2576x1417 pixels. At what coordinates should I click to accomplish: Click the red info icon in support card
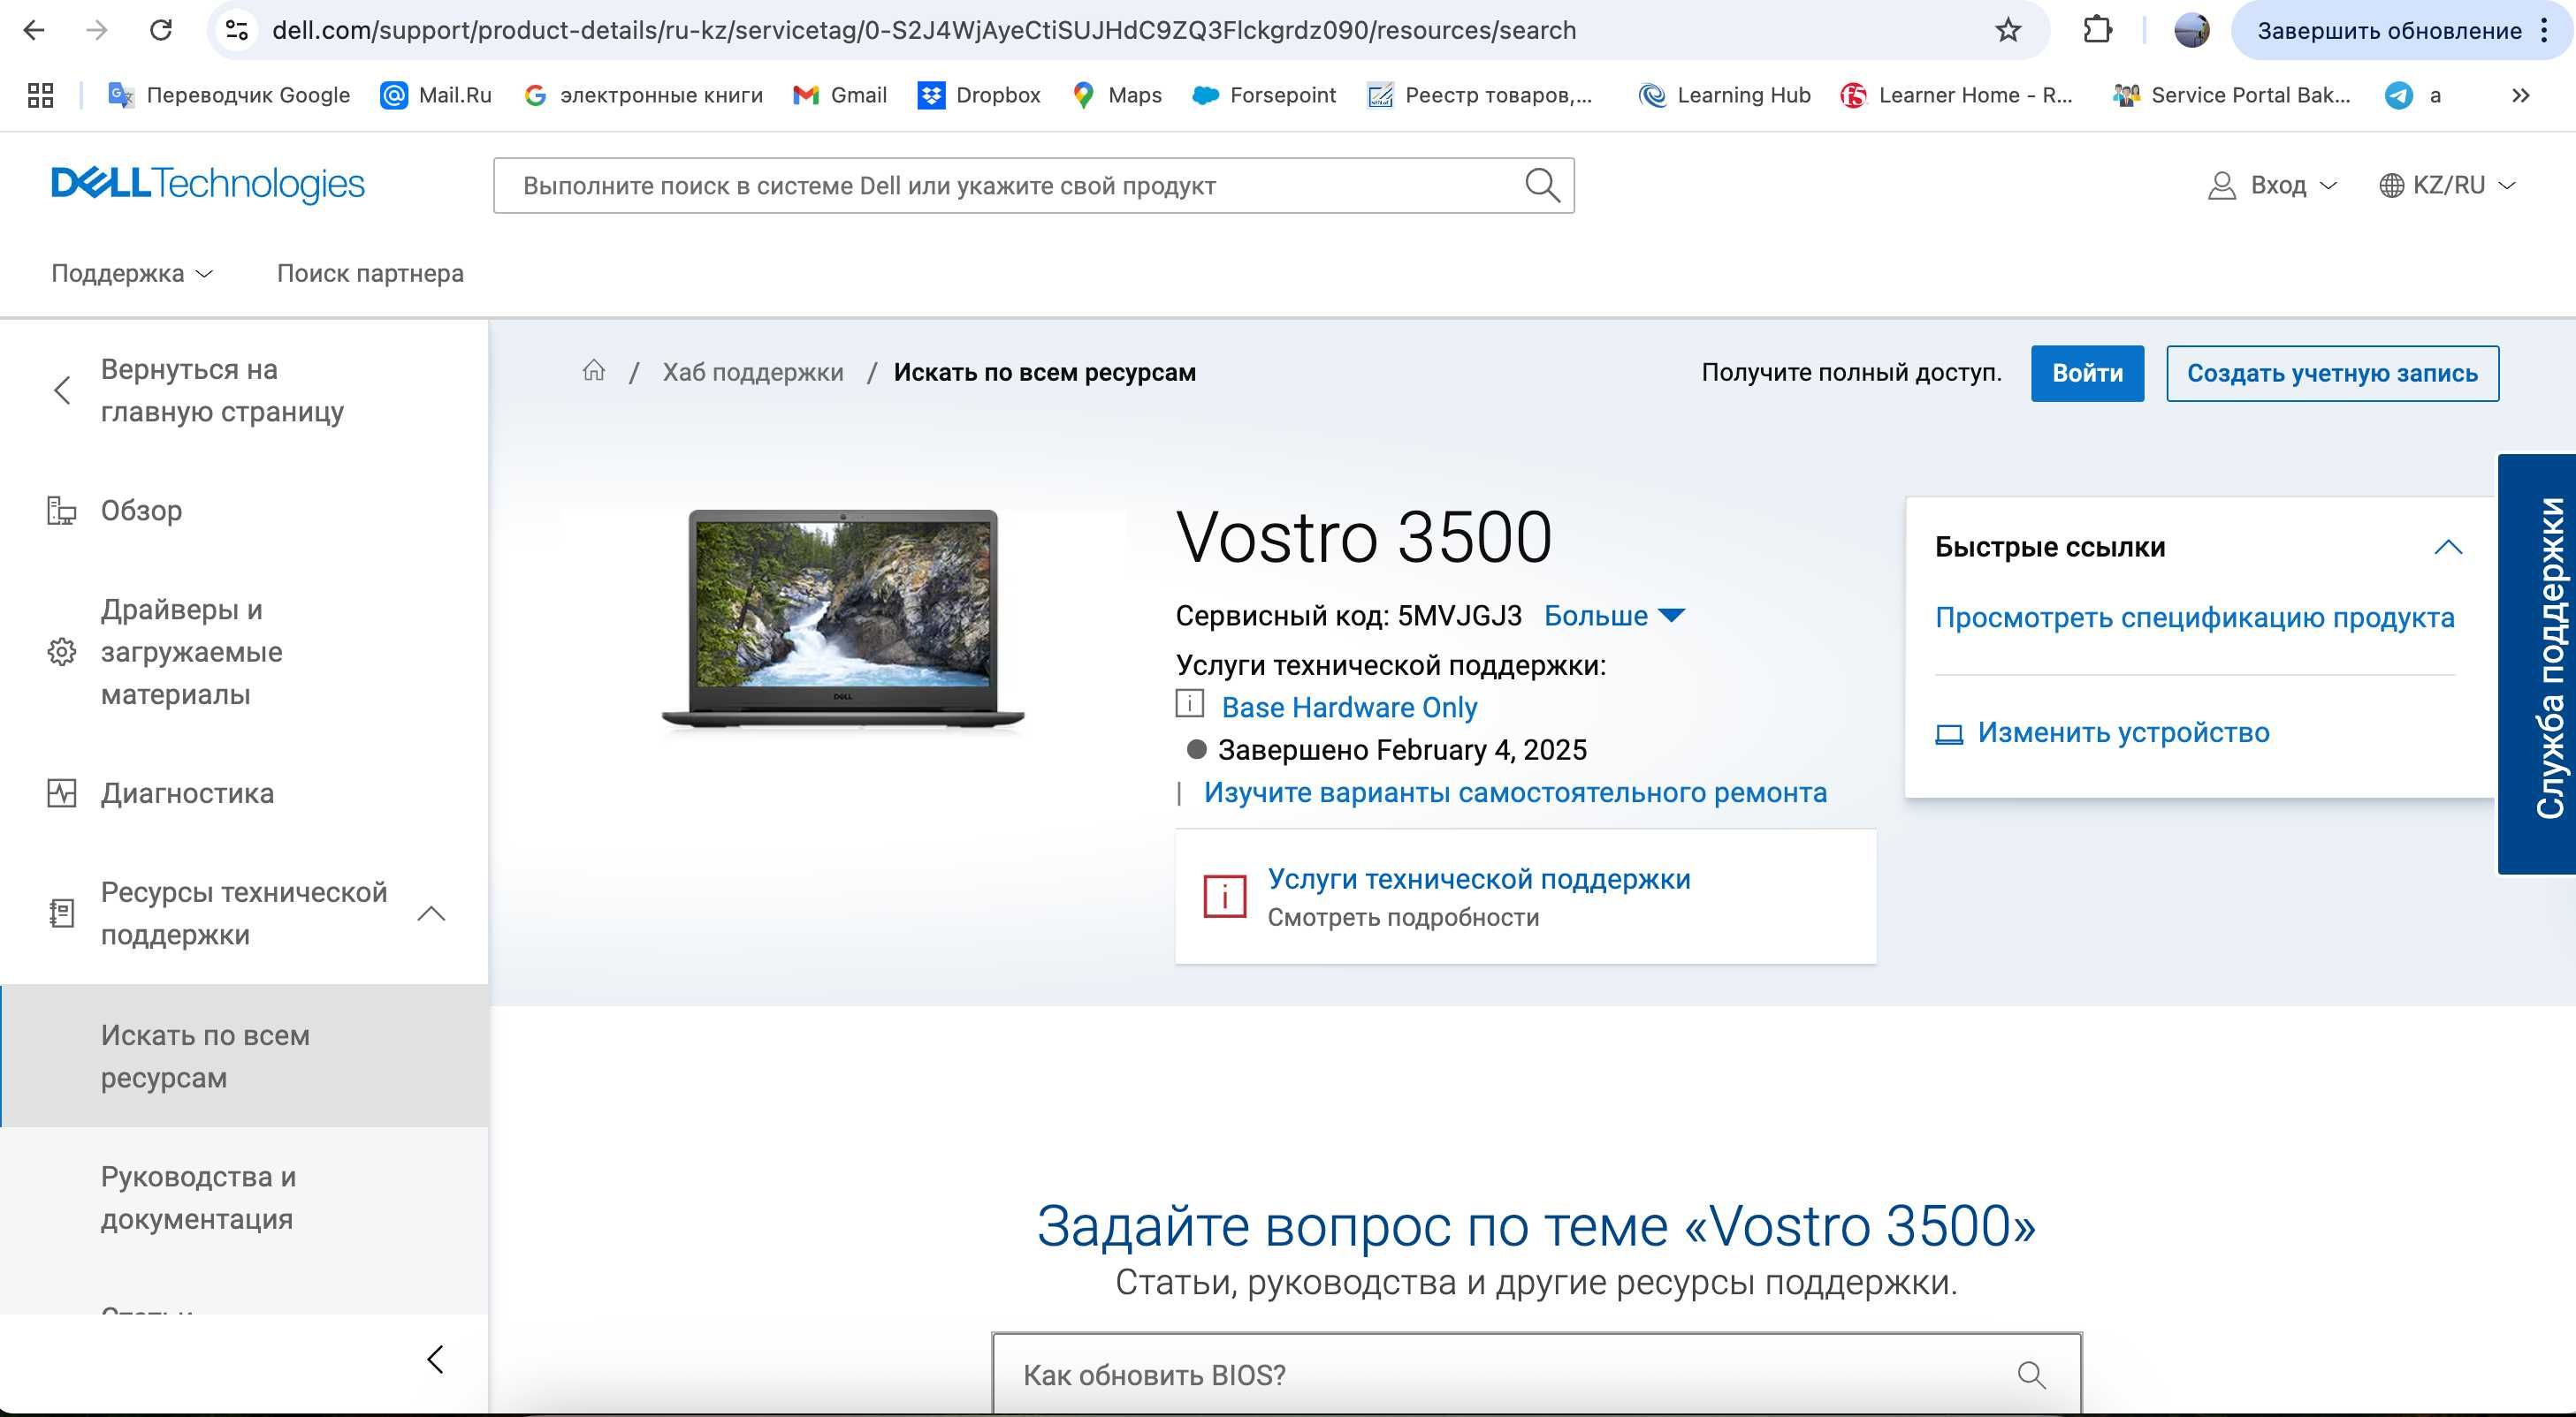(1224, 896)
